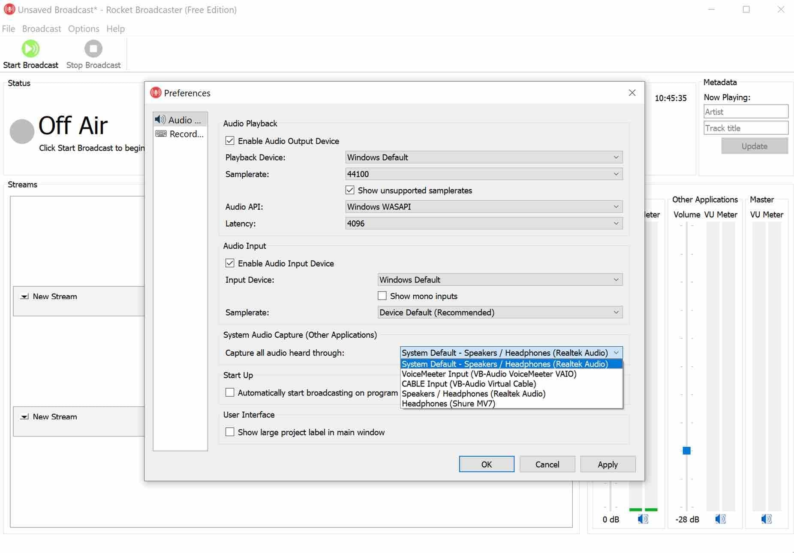Click the Apply button

coord(608,464)
